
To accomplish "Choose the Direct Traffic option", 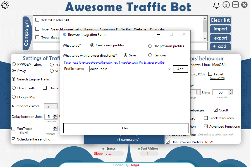I will (14, 88).
